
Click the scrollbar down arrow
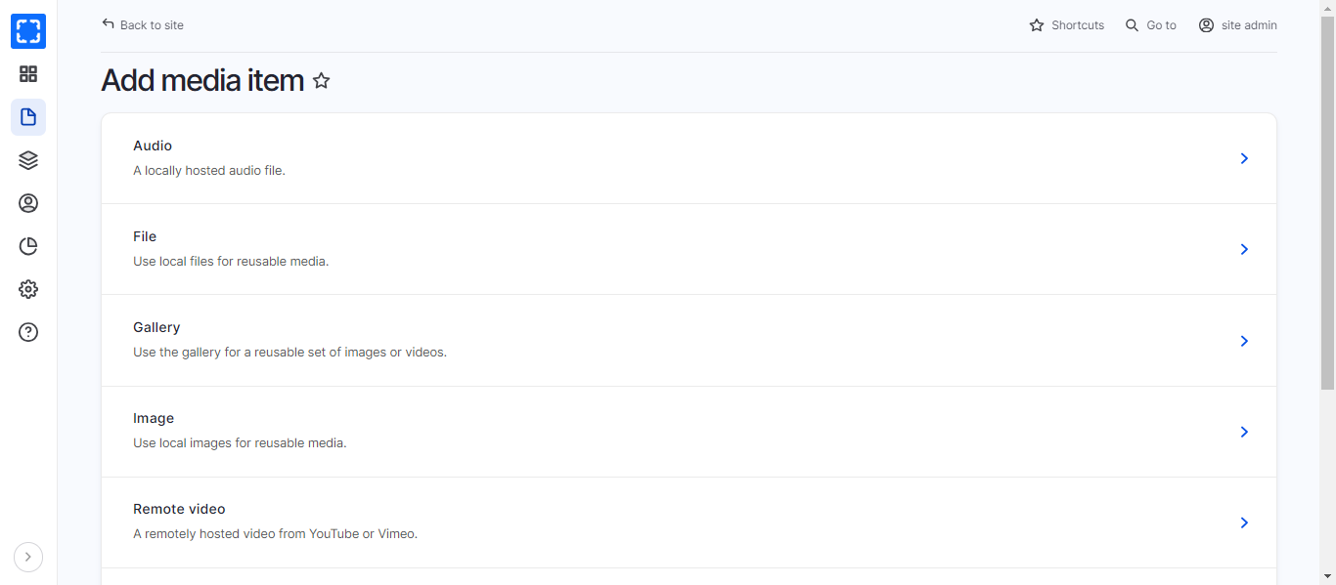pos(1327,576)
